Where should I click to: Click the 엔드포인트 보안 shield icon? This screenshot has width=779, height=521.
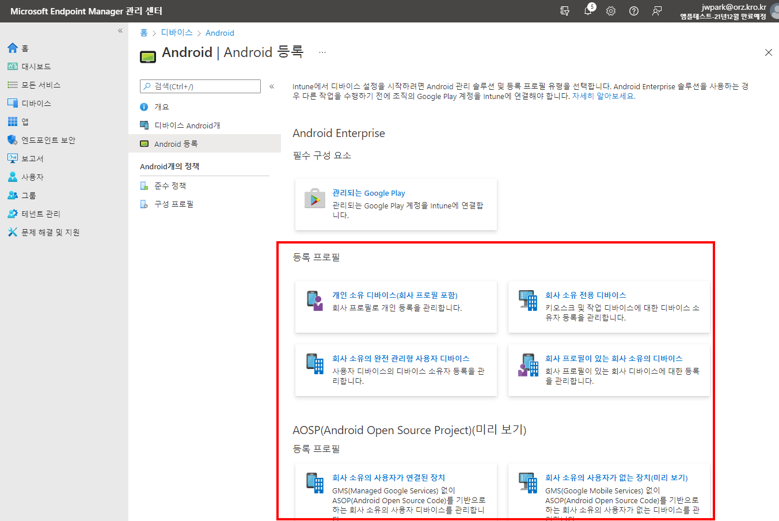(13, 140)
